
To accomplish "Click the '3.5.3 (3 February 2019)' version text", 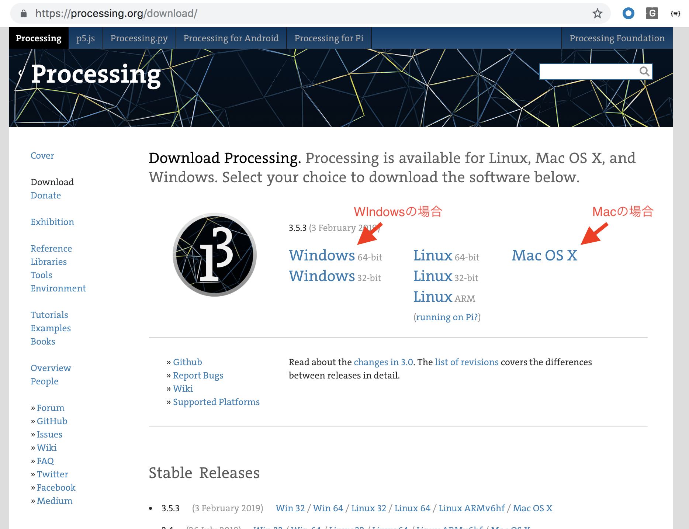I will coord(334,228).
